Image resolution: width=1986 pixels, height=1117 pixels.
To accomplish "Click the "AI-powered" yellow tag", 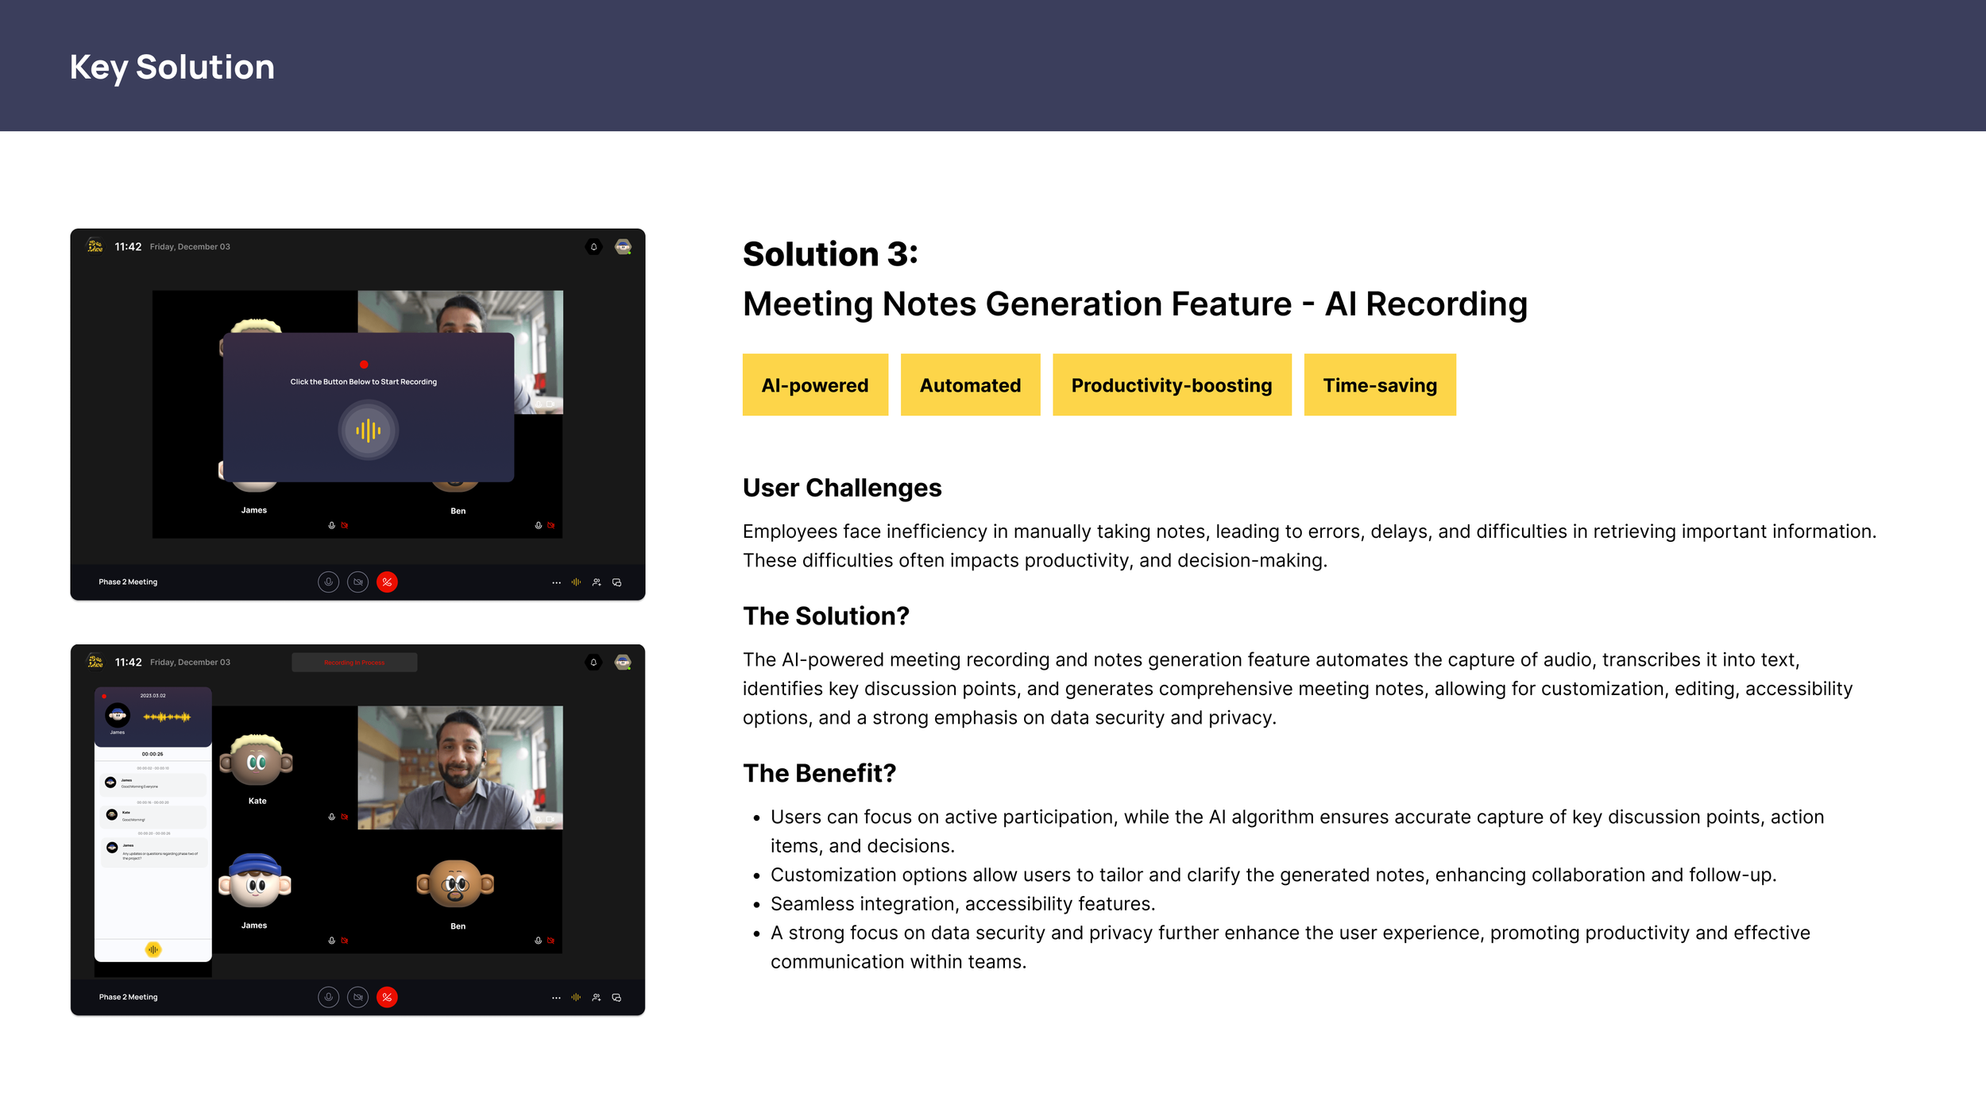I will (815, 385).
